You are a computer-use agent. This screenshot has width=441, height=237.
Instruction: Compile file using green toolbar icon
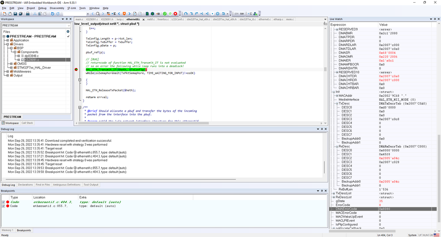pos(147,14)
